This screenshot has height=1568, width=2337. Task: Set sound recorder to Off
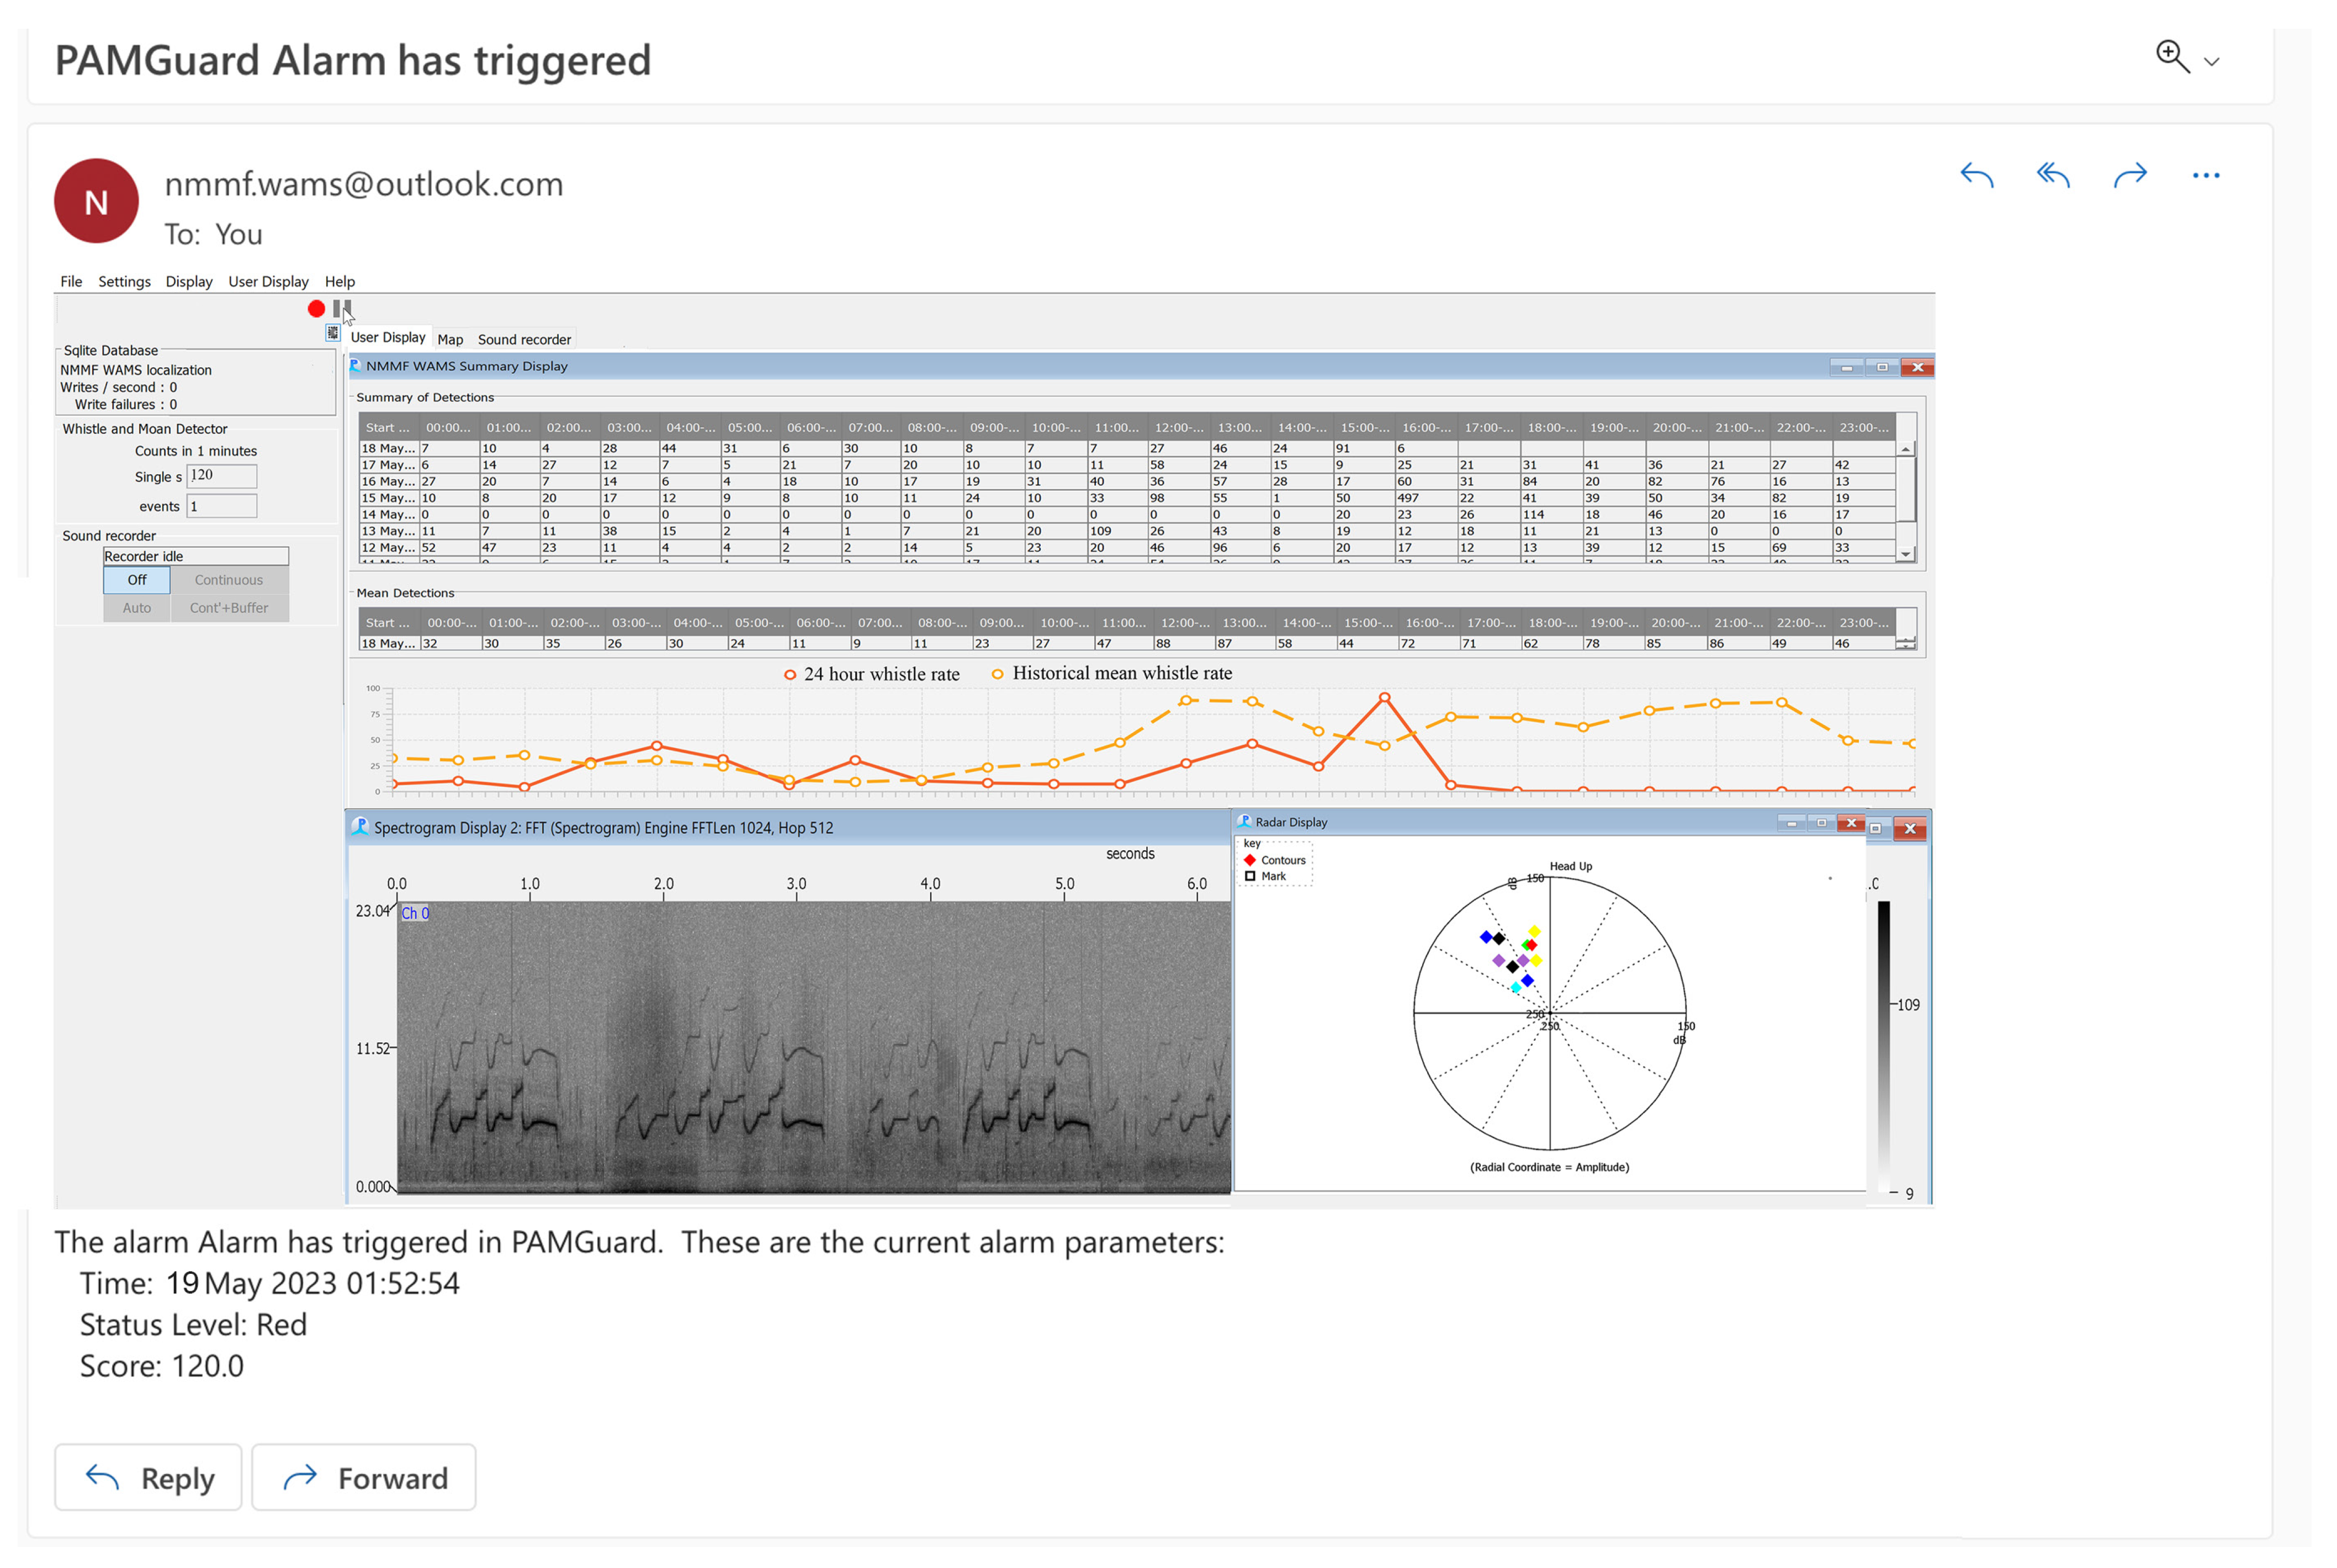pyautogui.click(x=137, y=580)
